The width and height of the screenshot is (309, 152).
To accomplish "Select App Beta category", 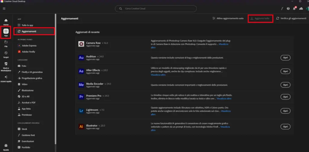I will pos(24,109).
